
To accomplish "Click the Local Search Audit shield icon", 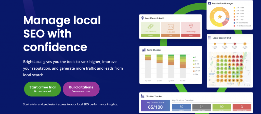I will [x=142, y=18].
